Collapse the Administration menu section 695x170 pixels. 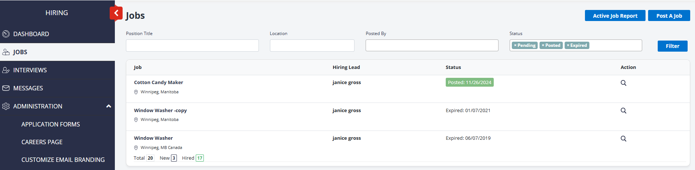coord(109,106)
